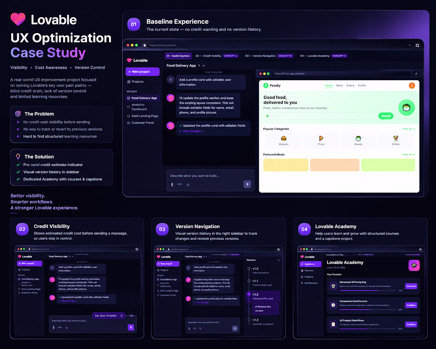Screen dimensions: 436x349
Task: Select the active v1.2 Added profile card version
Action: click(x=263, y=296)
